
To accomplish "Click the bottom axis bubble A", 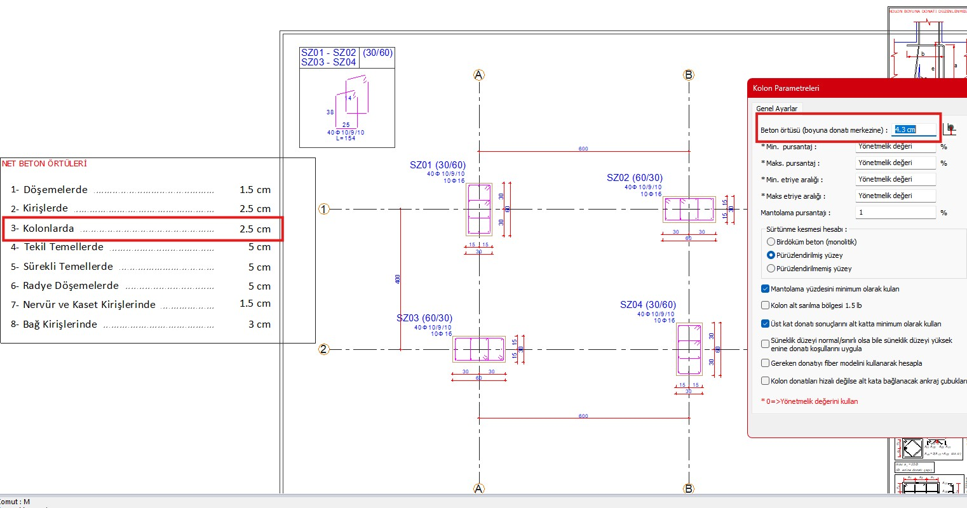I will point(479,488).
